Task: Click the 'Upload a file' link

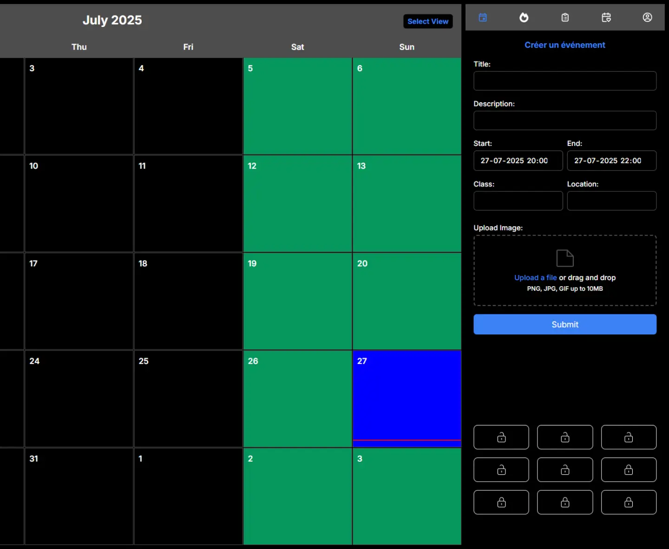Action: (535, 277)
